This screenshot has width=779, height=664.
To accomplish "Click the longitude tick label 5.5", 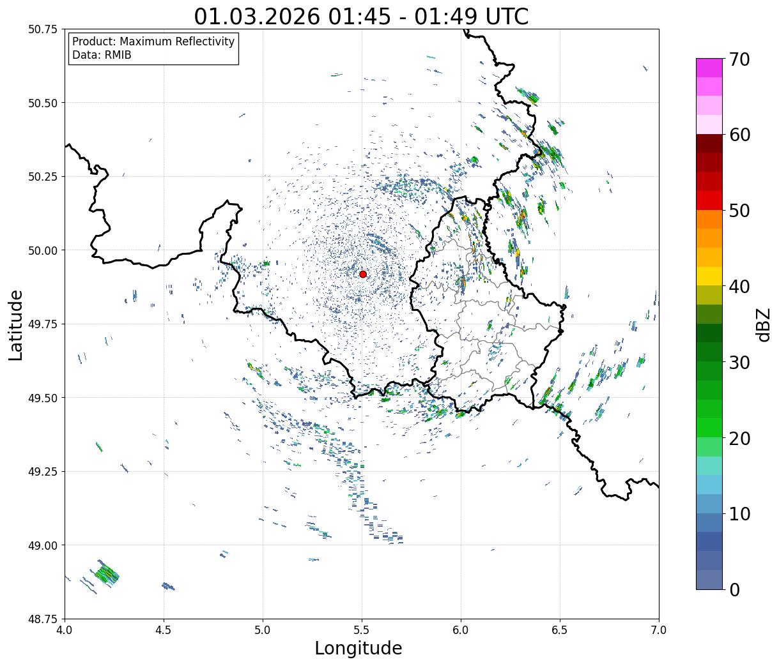I will (362, 630).
